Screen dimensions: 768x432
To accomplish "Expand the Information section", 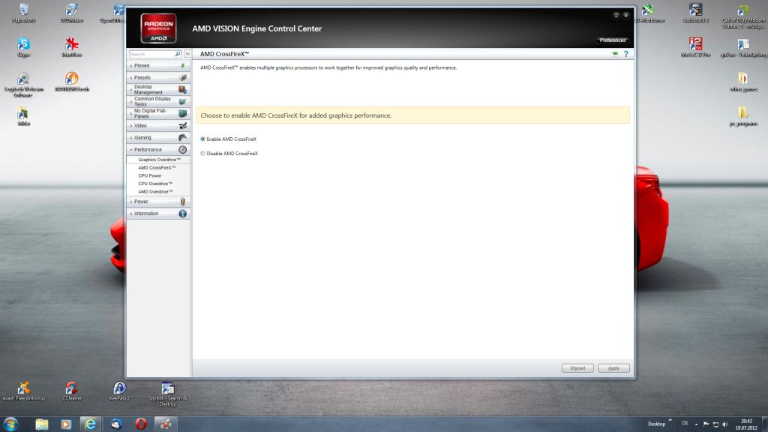I will coord(158,214).
